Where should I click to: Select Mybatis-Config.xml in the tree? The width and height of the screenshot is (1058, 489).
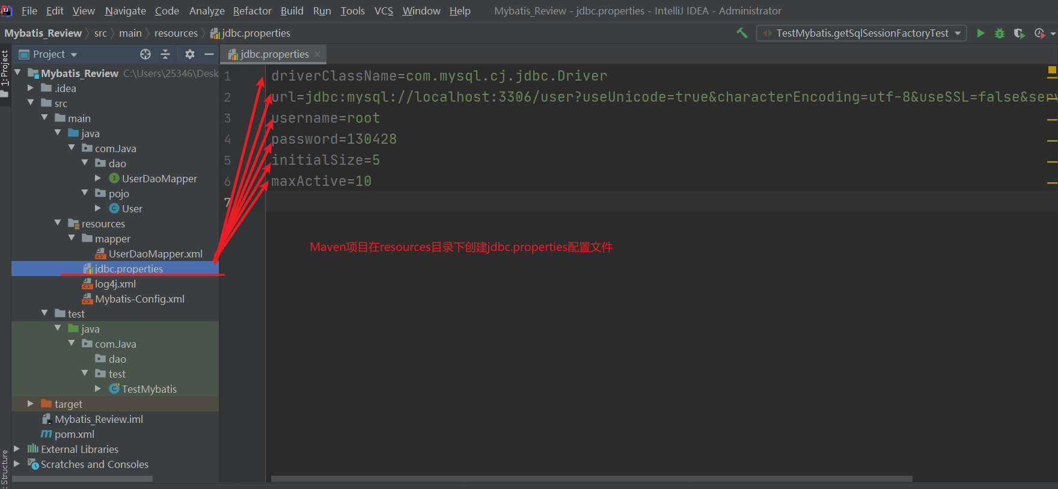coord(139,299)
